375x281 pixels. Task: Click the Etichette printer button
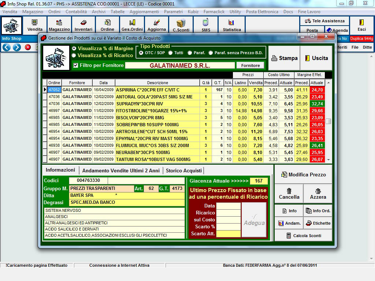click(318, 223)
